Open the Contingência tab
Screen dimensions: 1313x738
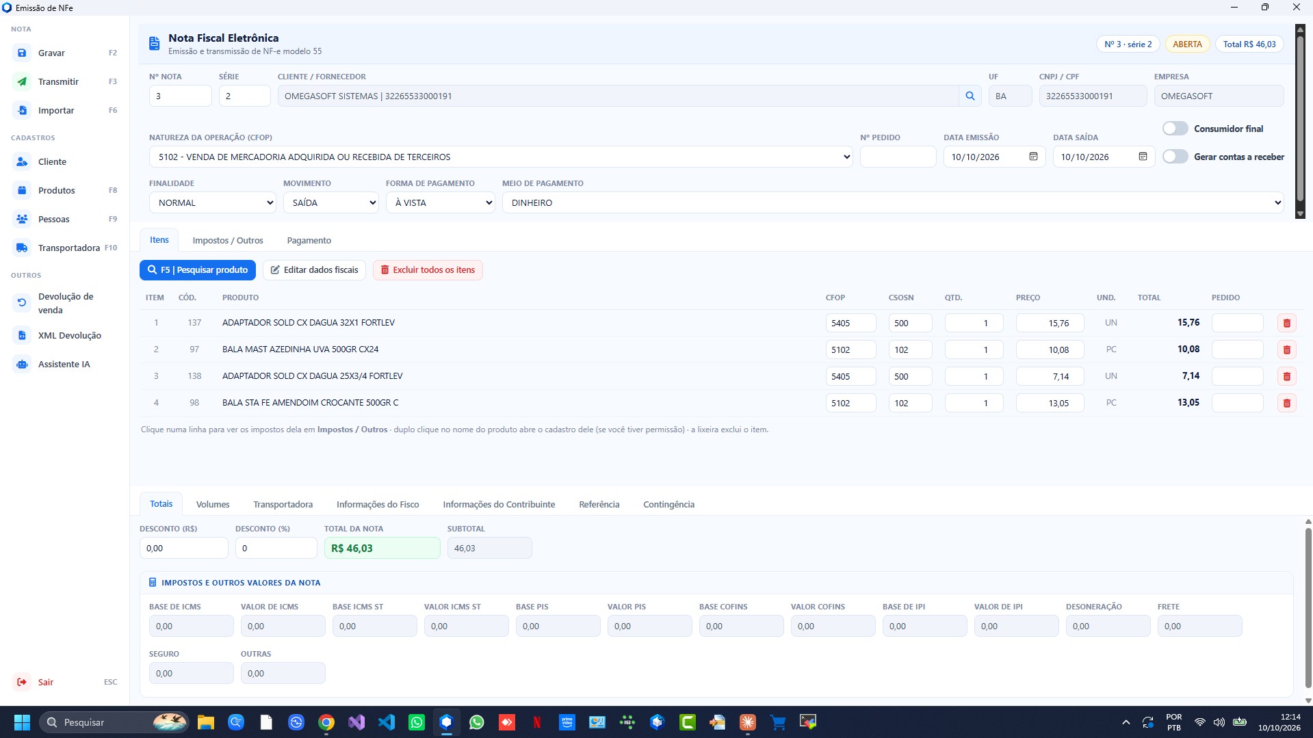pyautogui.click(x=668, y=504)
